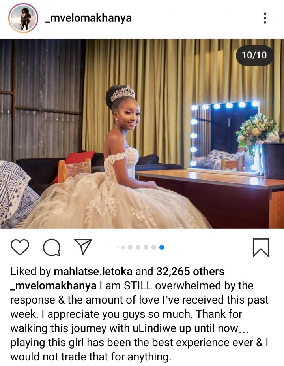Open comments with speech bubble icon

coord(52,247)
